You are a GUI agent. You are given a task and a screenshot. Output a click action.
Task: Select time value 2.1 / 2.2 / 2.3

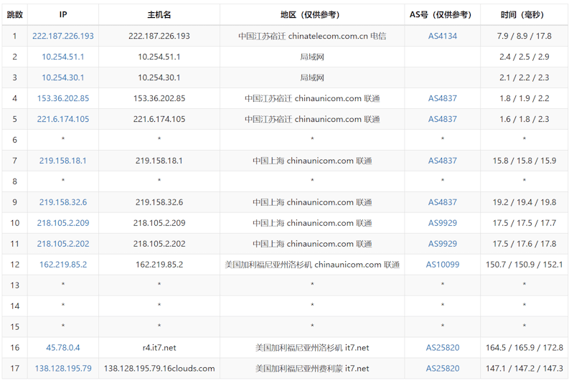[524, 77]
